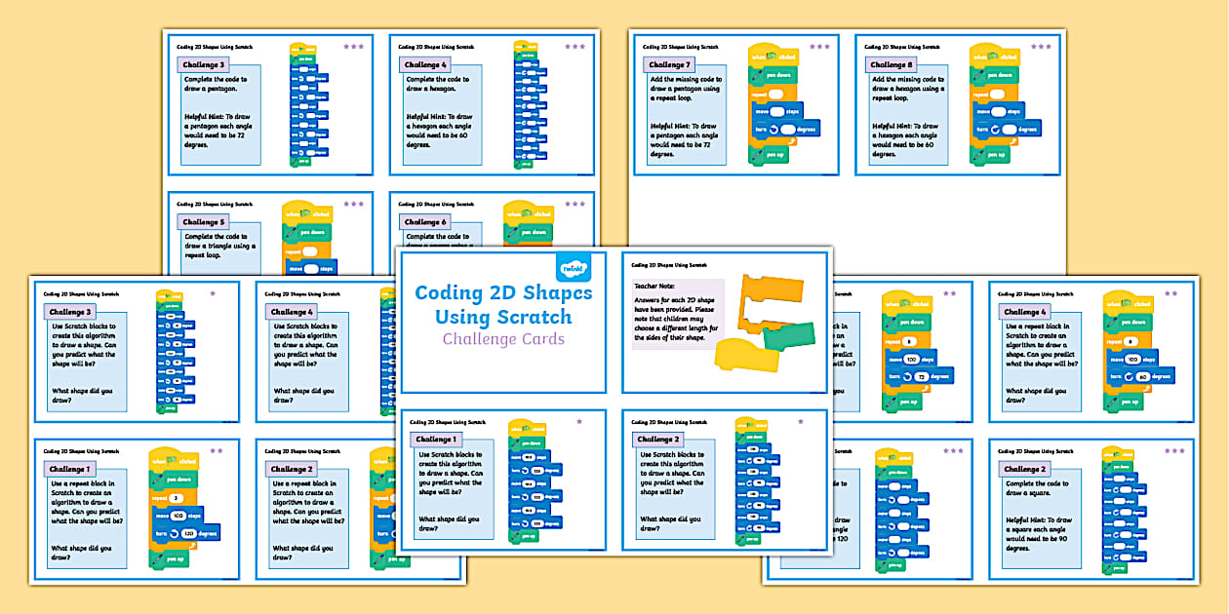Click the single star icon on Challenge 1 card

[578, 421]
